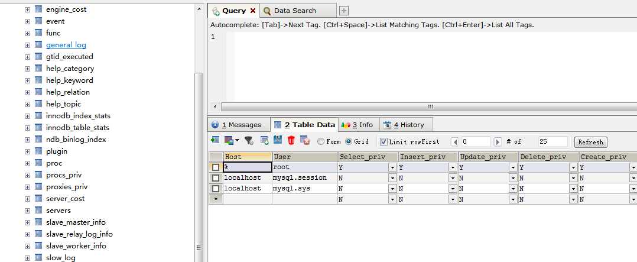Click the first row input field showing 0
This screenshot has width=637, height=262.
(x=476, y=141)
